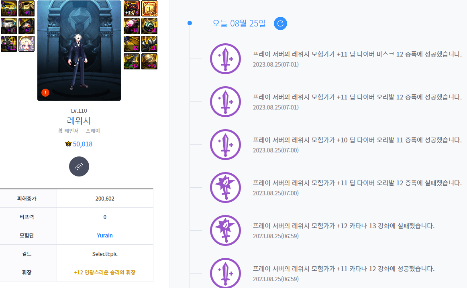Click the 버프력 row label

27,217
